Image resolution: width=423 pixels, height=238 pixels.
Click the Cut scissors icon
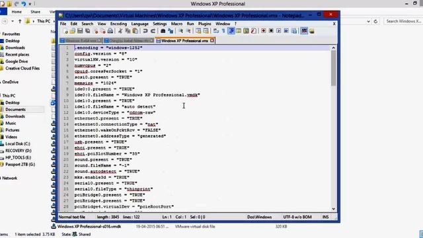point(120,31)
